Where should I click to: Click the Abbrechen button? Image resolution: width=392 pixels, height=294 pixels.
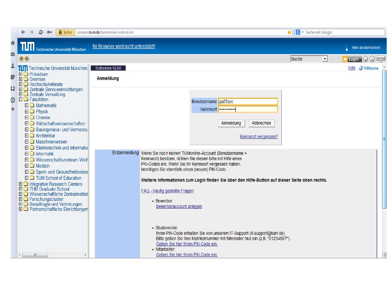pyautogui.click(x=261, y=123)
